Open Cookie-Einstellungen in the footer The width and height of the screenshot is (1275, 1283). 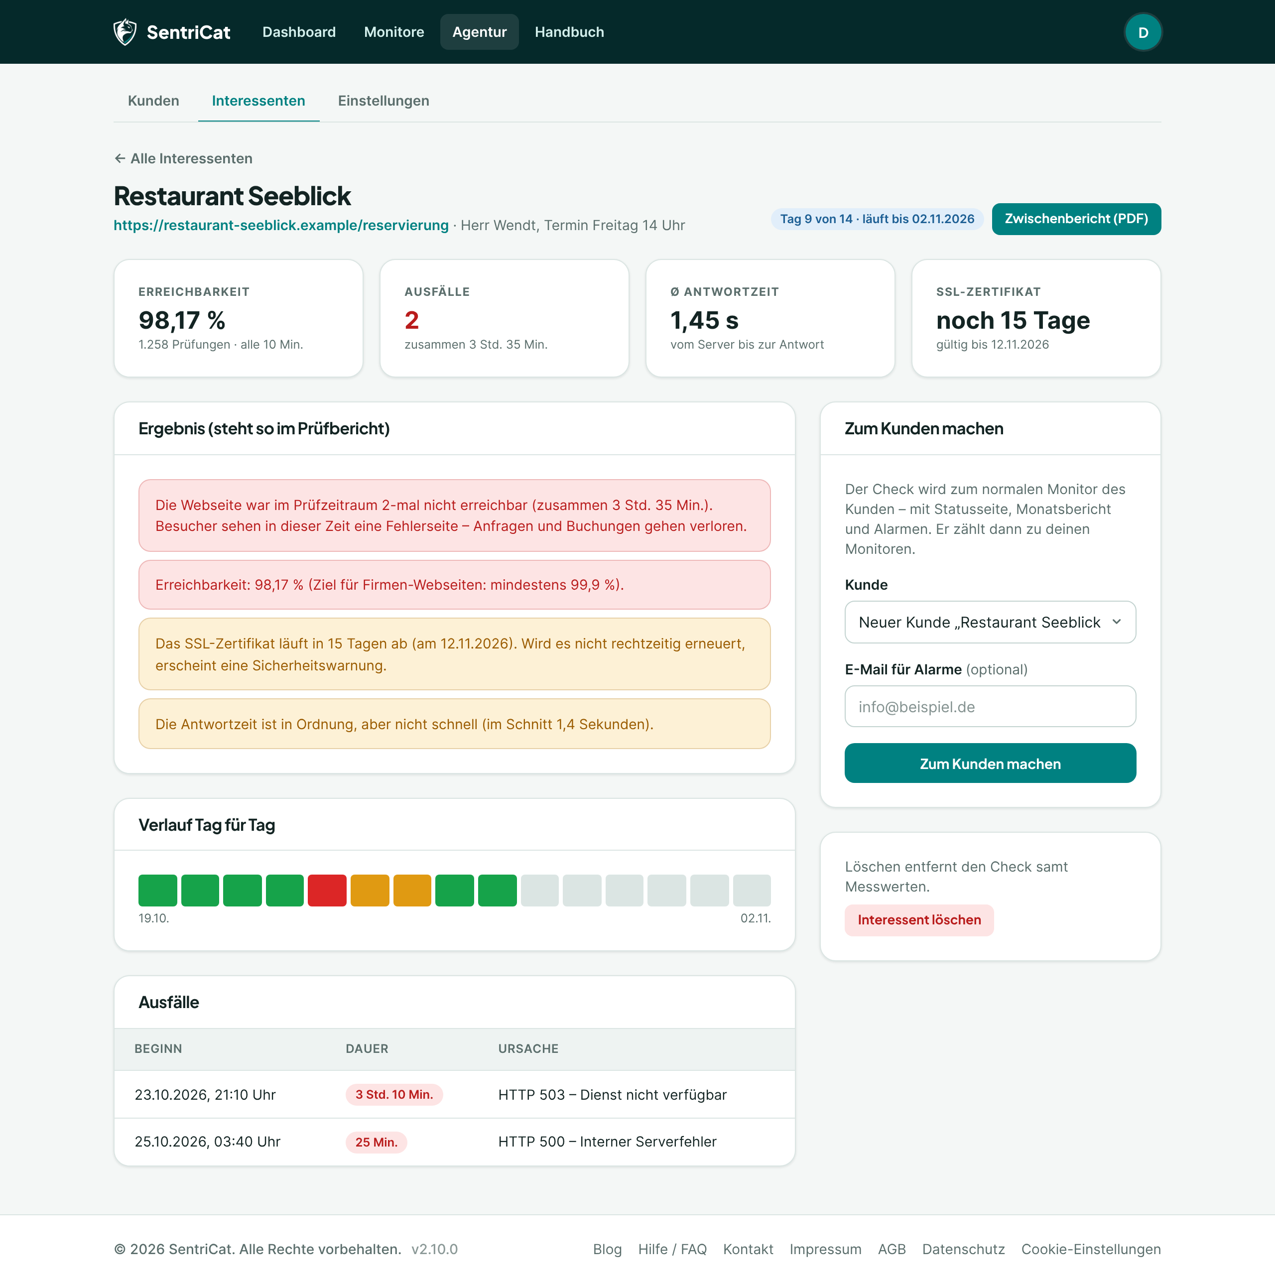pos(1090,1250)
